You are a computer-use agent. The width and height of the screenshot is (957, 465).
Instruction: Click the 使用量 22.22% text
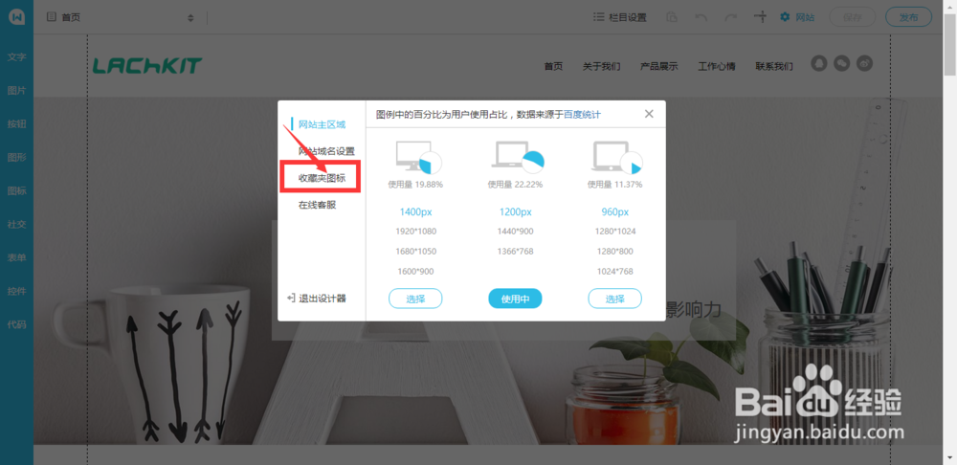(x=515, y=185)
